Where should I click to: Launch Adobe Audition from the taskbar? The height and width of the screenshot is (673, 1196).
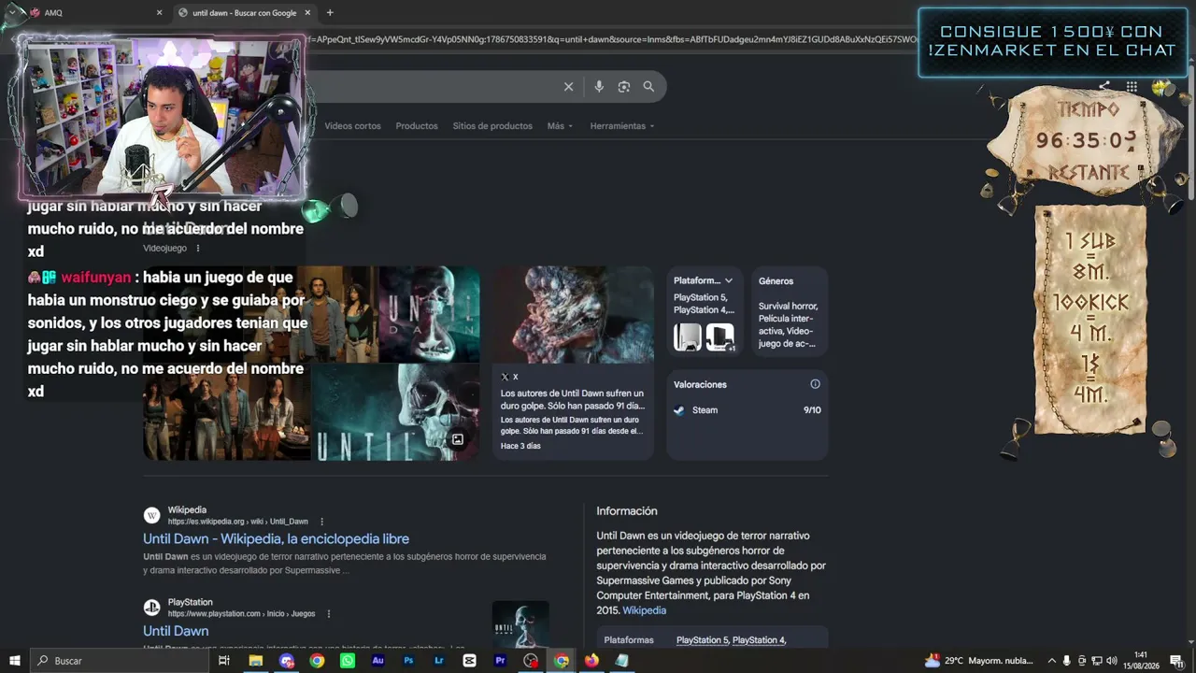click(x=378, y=661)
